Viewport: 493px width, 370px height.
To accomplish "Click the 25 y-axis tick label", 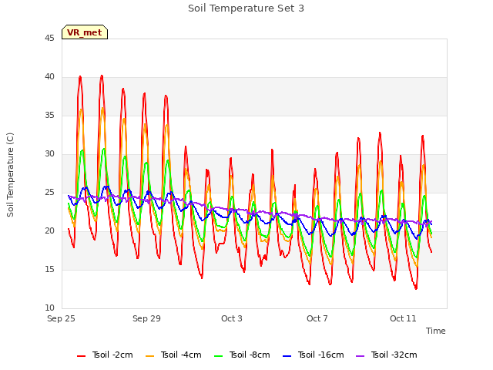I will coord(49,193).
